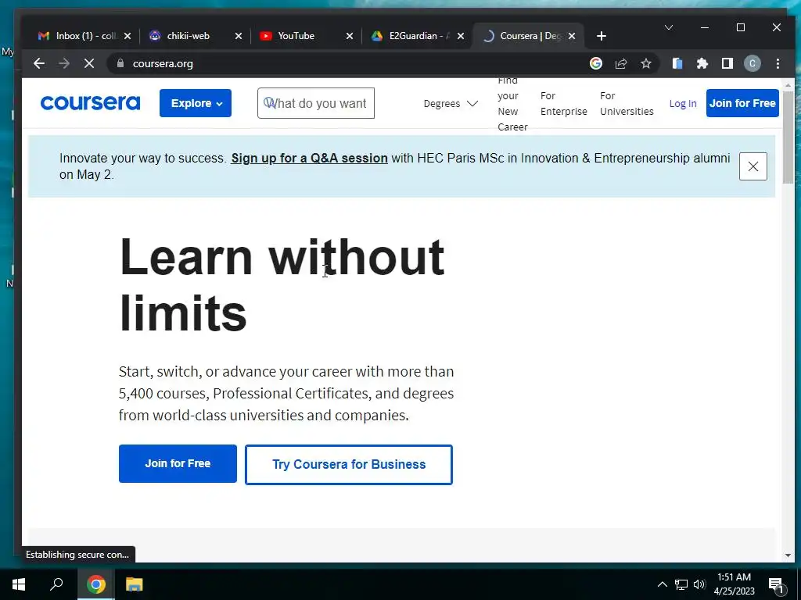Click hero Join for Free button

178,463
